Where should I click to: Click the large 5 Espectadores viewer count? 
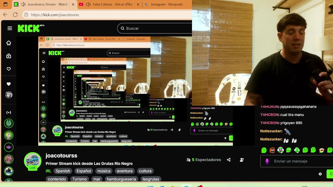pos(204,160)
